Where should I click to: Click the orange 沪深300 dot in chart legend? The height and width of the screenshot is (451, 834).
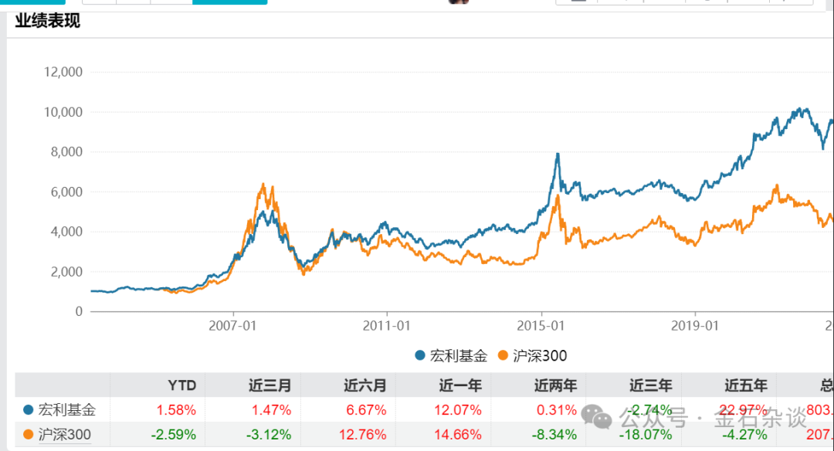coord(504,356)
